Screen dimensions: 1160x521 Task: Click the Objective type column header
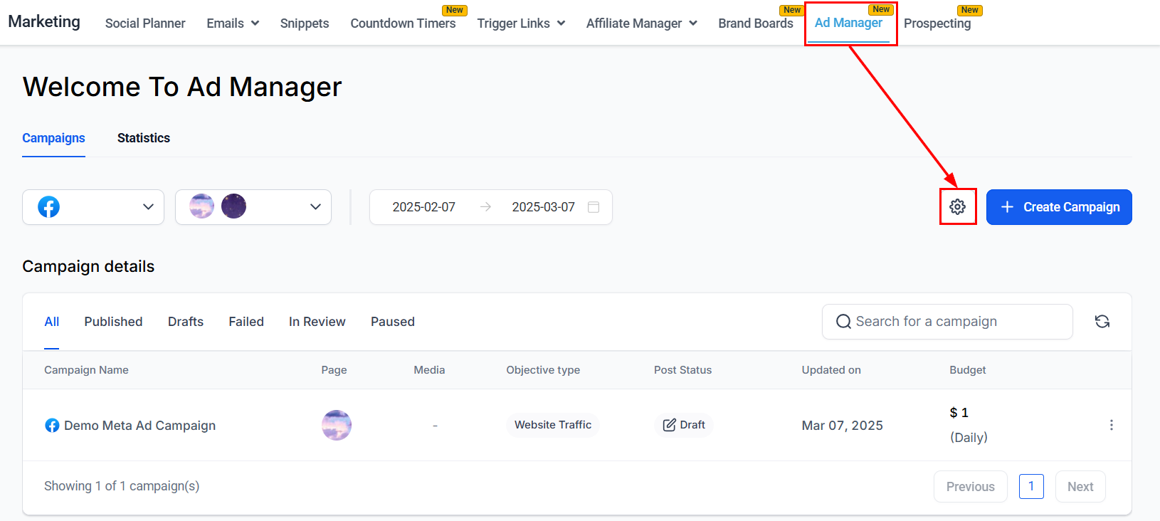(x=543, y=370)
